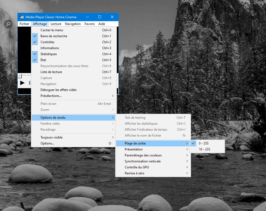Click the magnifier search icon on desktop

[8, 24]
